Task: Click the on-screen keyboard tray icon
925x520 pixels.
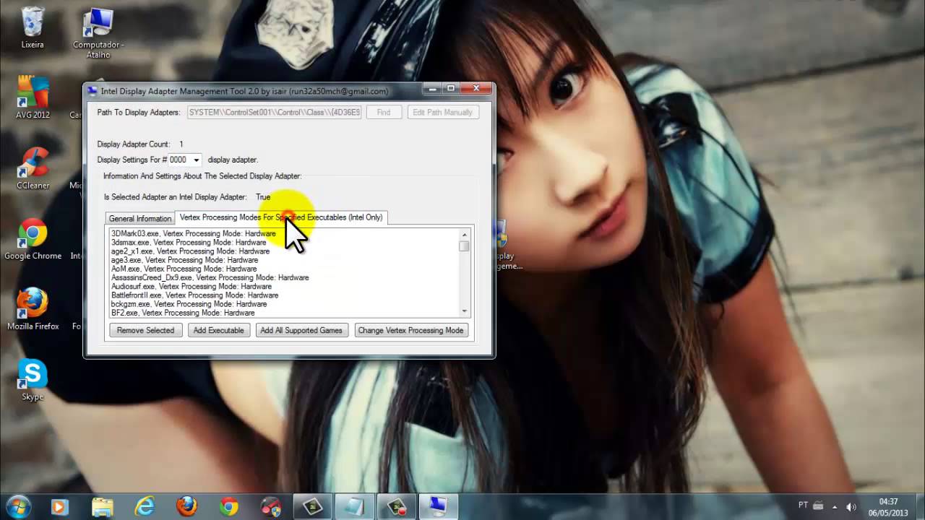Action: pos(818,506)
